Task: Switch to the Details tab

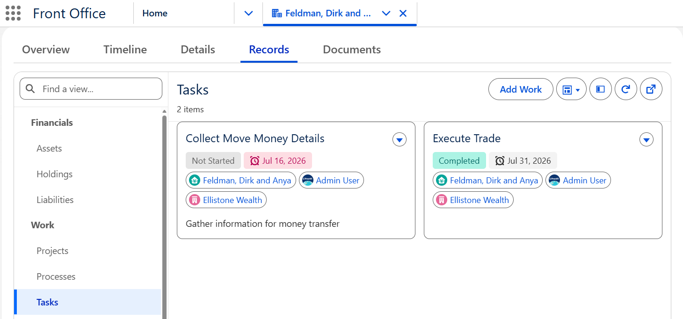Action: (198, 50)
